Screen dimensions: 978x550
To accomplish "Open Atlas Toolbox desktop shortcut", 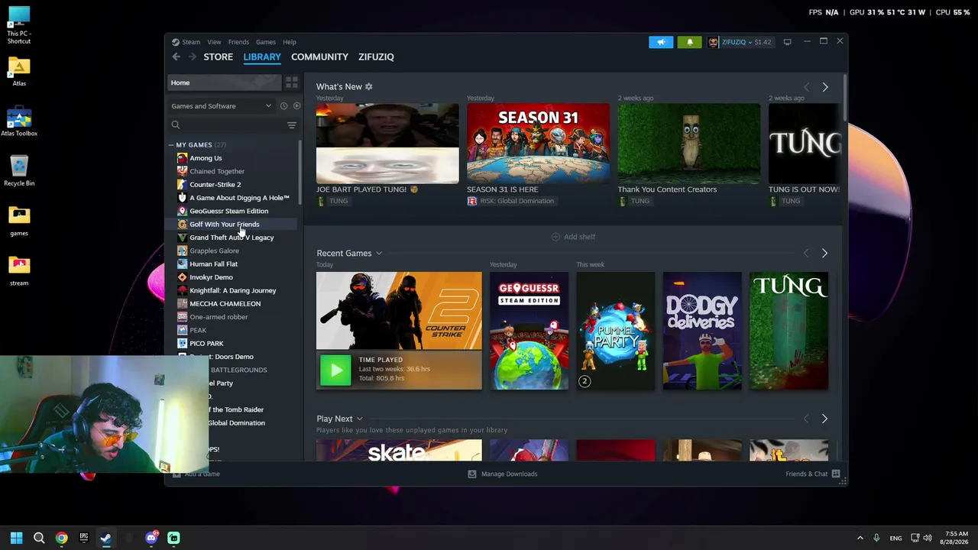I will point(19,122).
